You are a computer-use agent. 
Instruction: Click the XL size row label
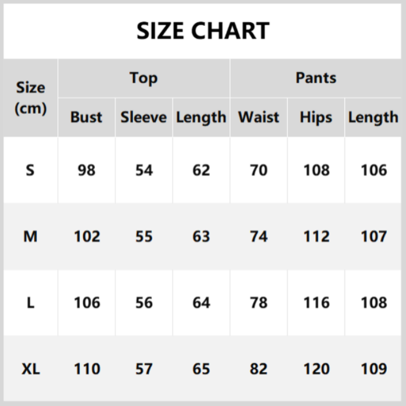(x=30, y=369)
